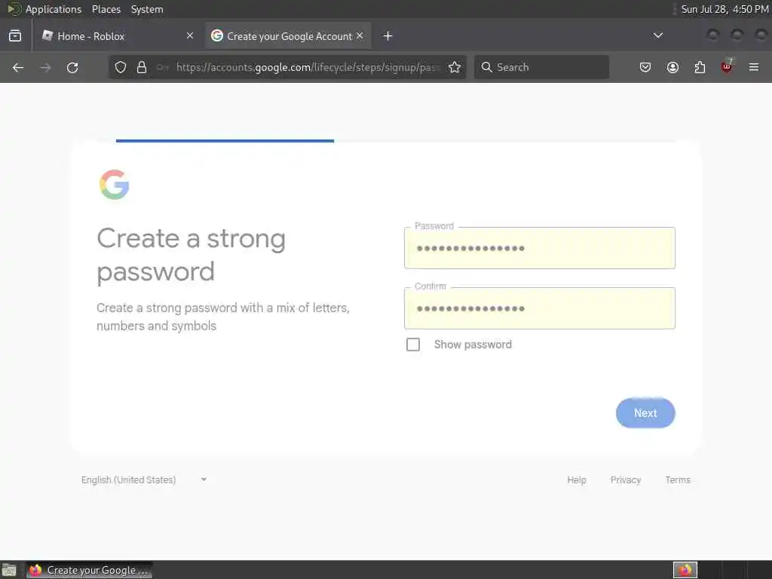Image resolution: width=772 pixels, height=579 pixels.
Task: Show site security padlock info
Action: pos(142,67)
